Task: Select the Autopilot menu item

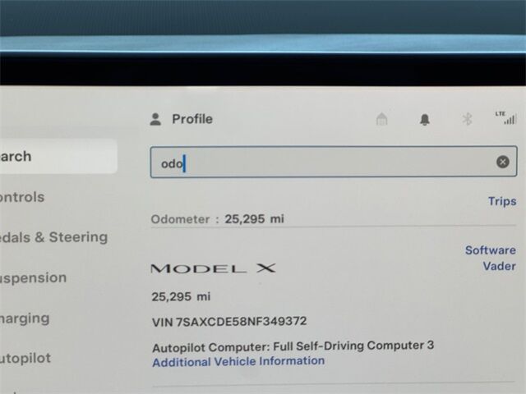Action: [x=25, y=359]
